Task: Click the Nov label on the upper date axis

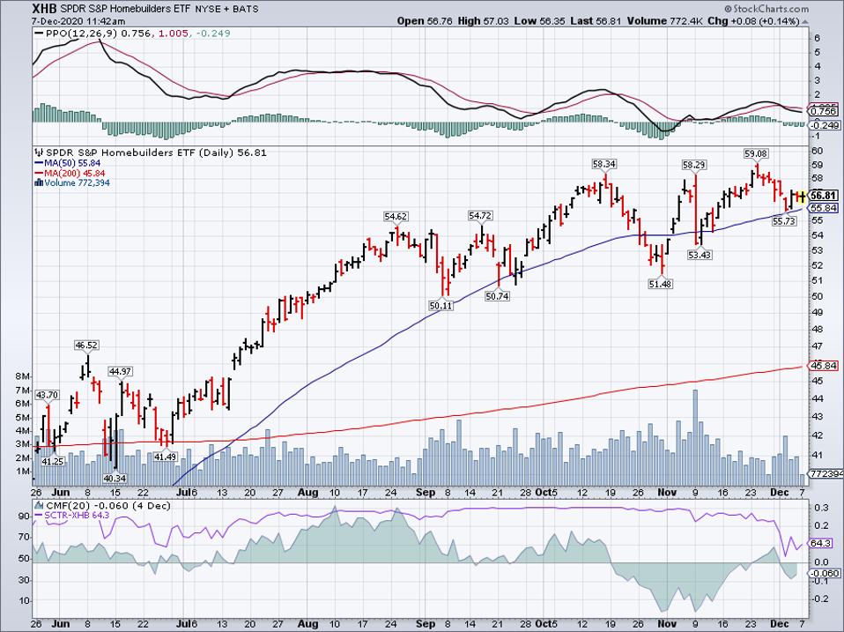Action: [x=667, y=493]
